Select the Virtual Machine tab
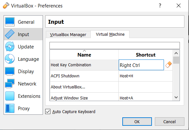189x130 pixels. tap(110, 34)
